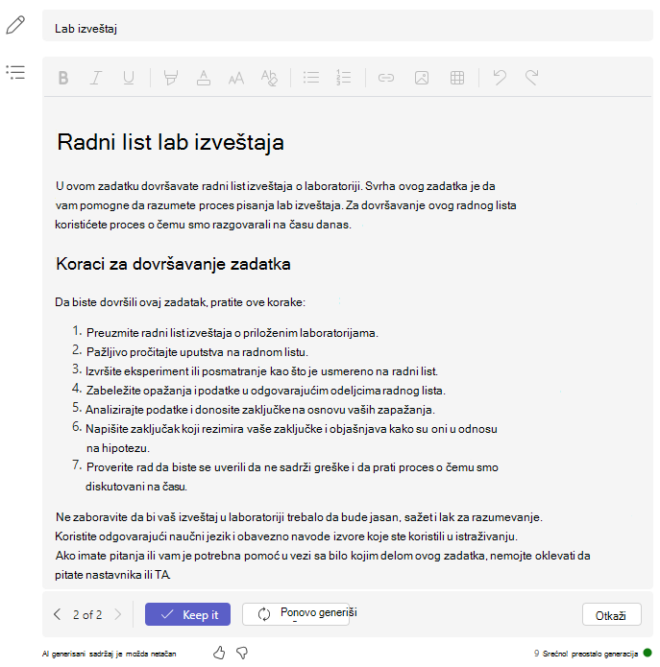
Task: Toggle Underline formatting
Action: click(x=128, y=78)
